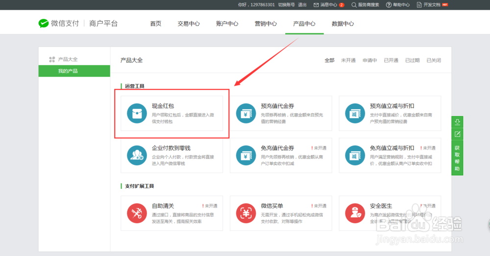
Task: Open the 数据中心 tab
Action: [x=343, y=24]
